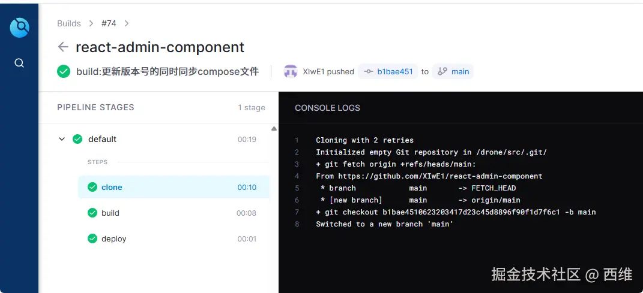Click the success check beside deploy step
Image resolution: width=643 pixels, height=293 pixels.
tap(92, 238)
